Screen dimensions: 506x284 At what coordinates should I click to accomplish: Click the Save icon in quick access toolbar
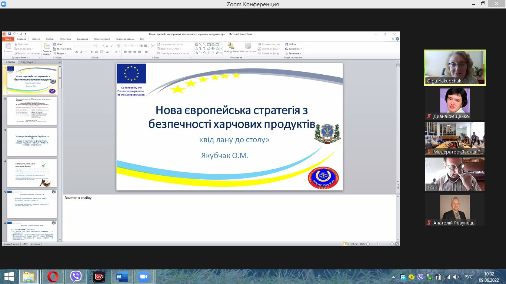coord(9,34)
